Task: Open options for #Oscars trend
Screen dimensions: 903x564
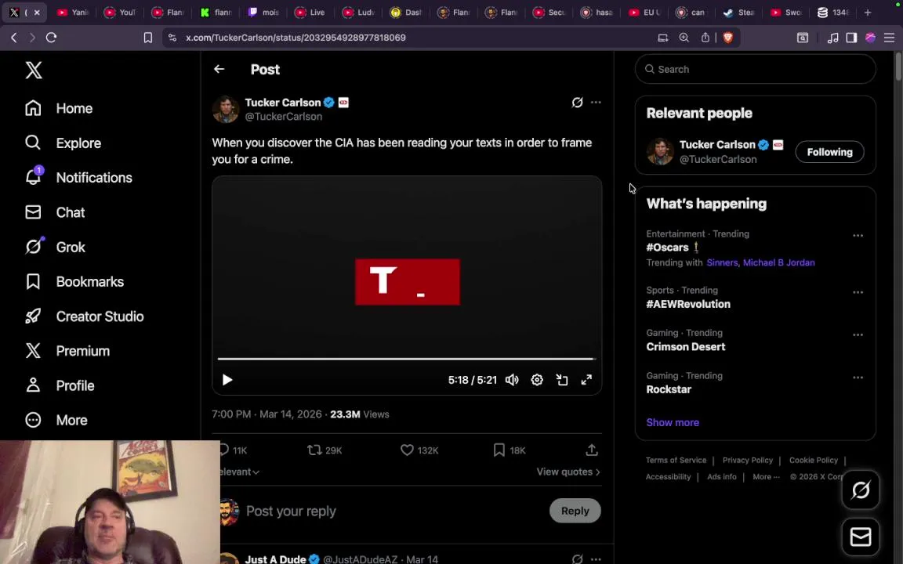Action: [x=858, y=235]
